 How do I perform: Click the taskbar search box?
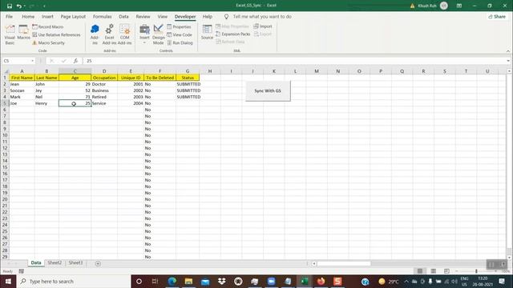[74, 281]
